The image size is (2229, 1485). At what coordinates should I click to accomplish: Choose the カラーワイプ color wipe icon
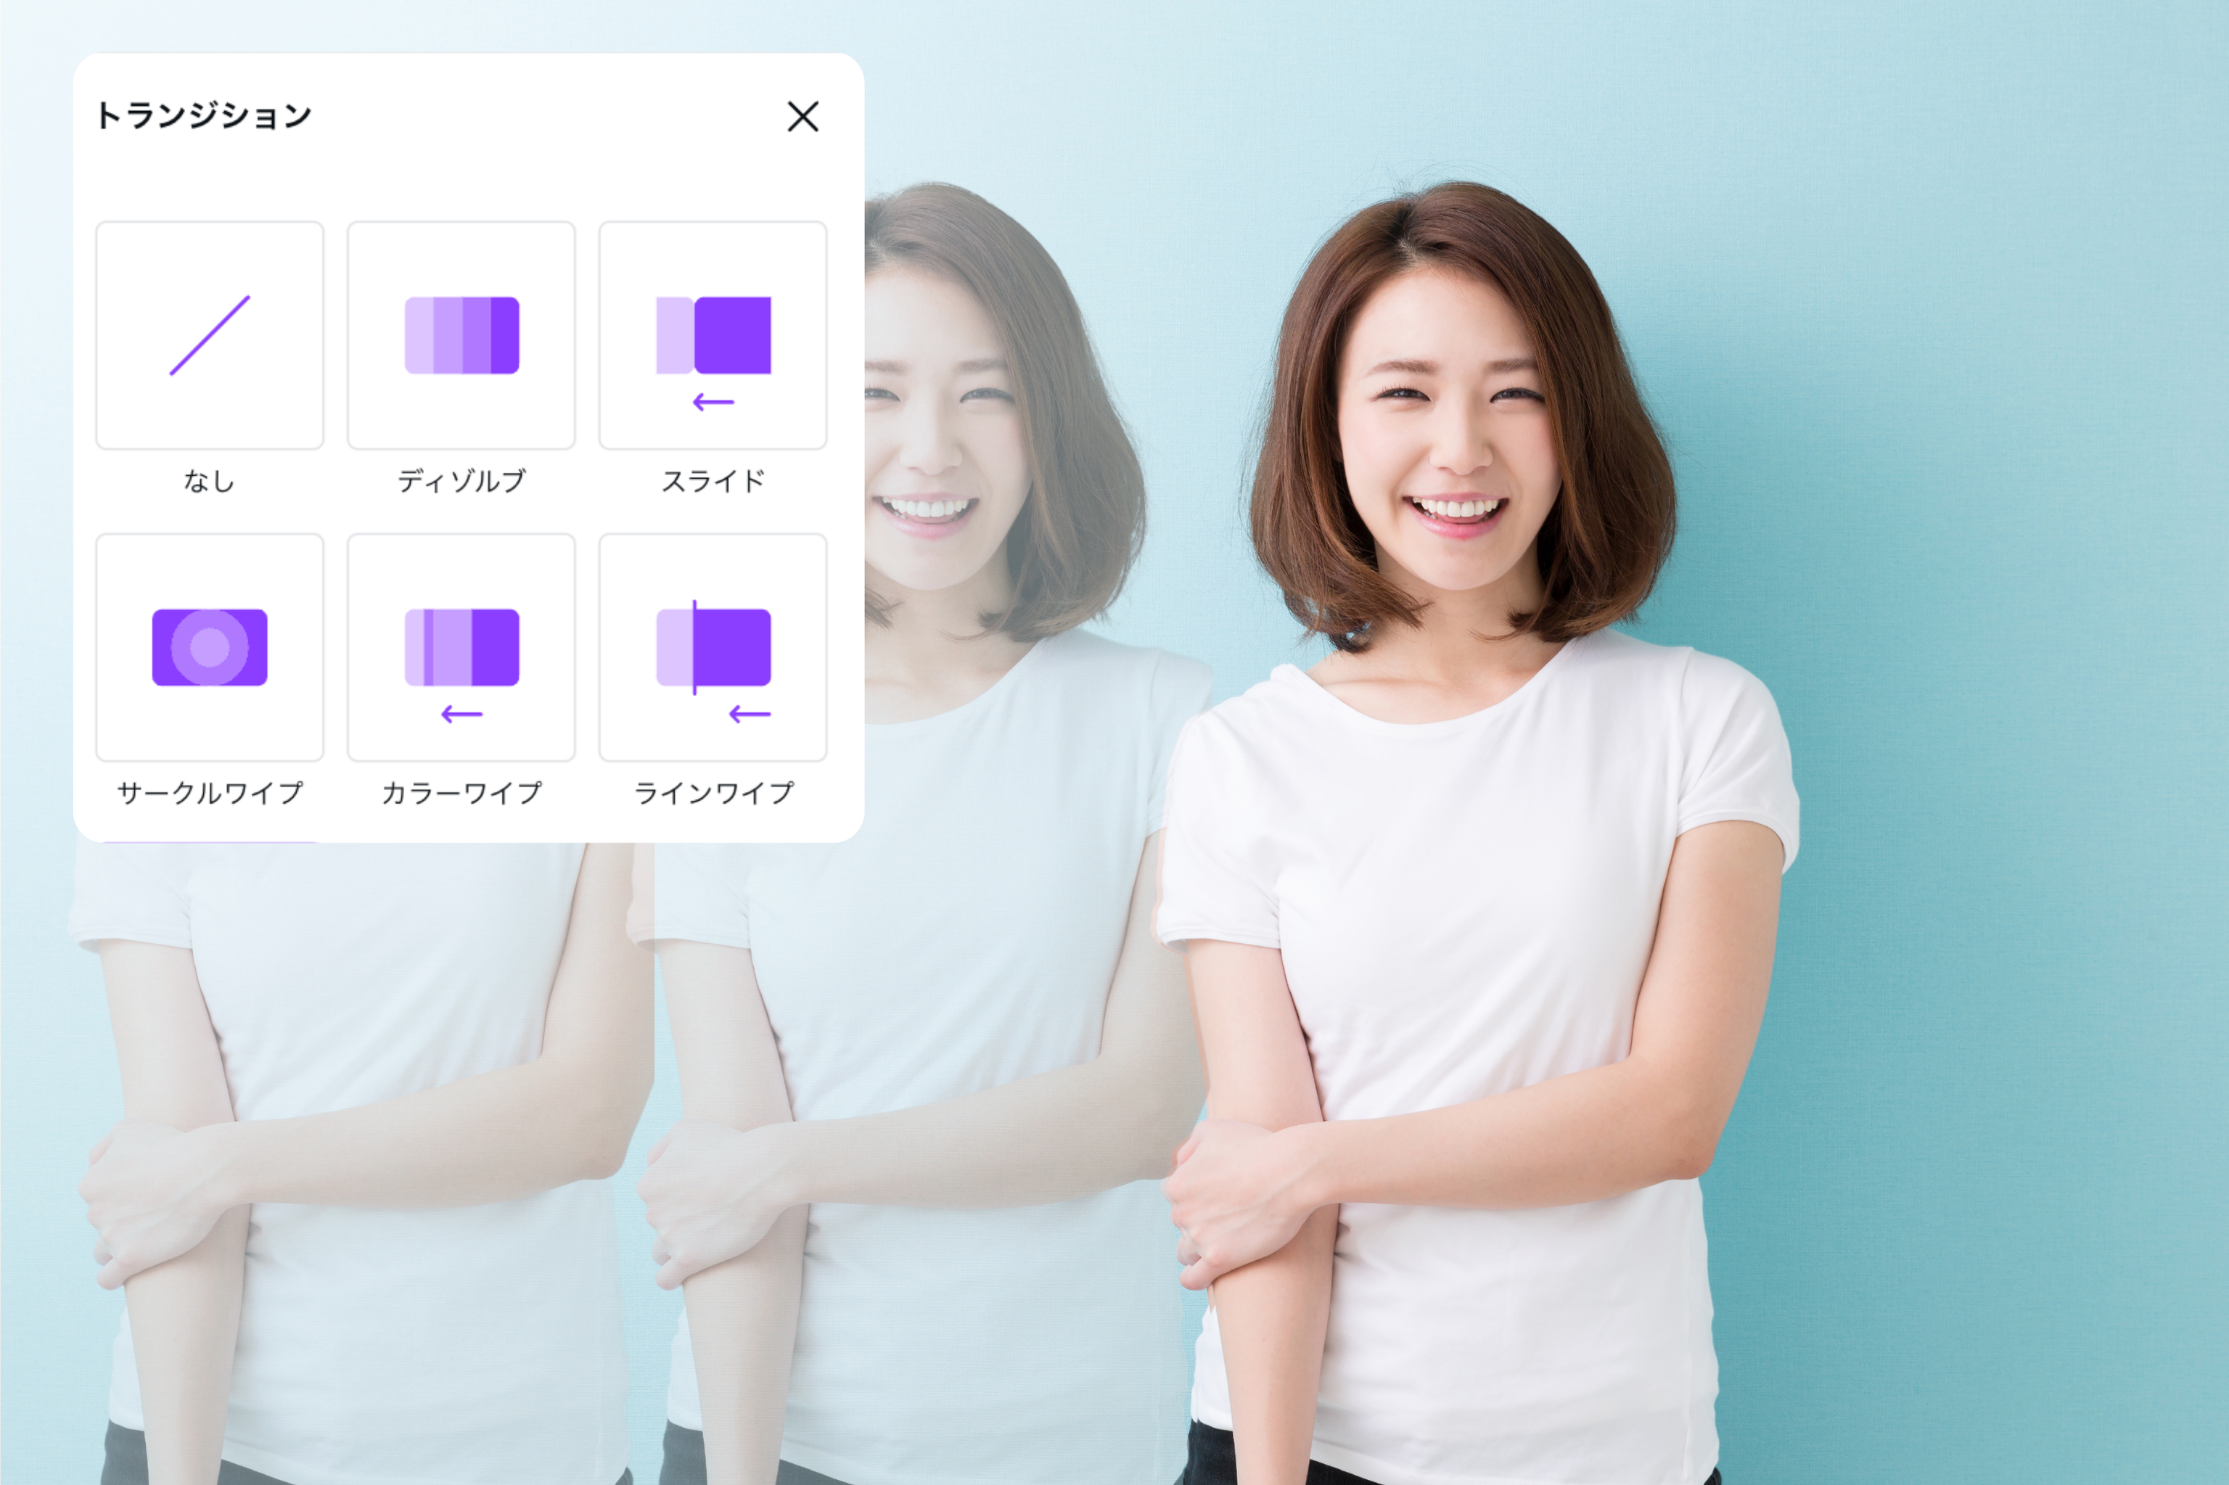(461, 648)
